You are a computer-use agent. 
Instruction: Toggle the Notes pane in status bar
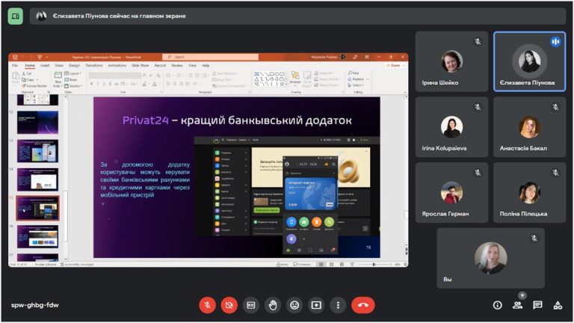click(283, 264)
